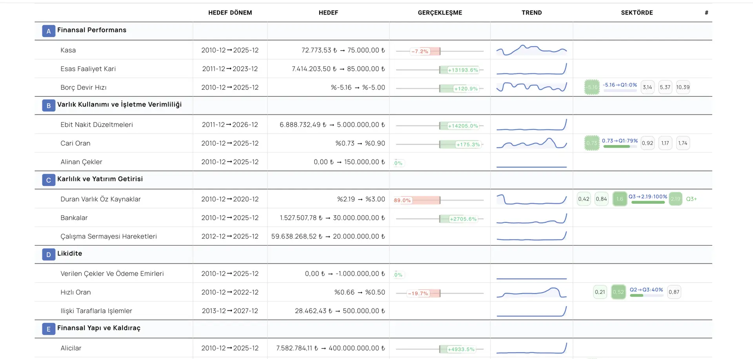753x359 pixels.
Task: Click the SEKTÖRDE column header
Action: (637, 13)
